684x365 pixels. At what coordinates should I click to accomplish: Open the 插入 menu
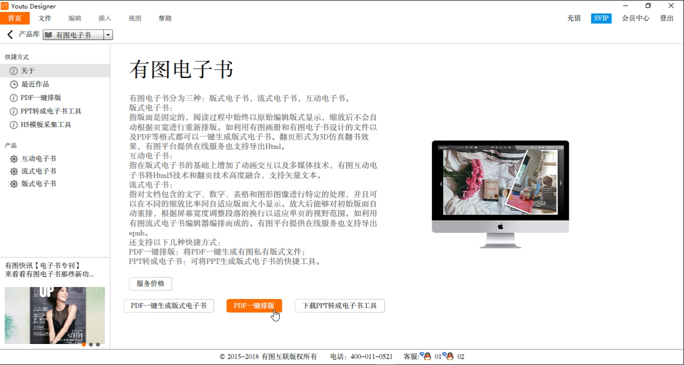click(x=105, y=18)
